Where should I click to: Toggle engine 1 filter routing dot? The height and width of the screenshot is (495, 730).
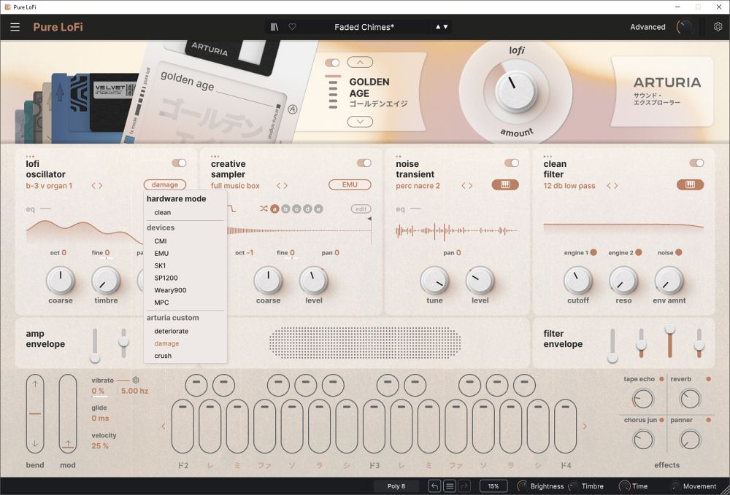[x=593, y=252]
